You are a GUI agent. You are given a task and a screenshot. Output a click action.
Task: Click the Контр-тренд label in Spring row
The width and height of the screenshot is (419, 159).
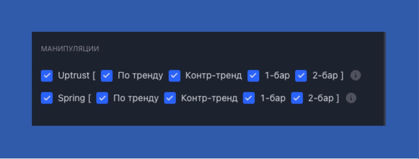pyautogui.click(x=209, y=98)
